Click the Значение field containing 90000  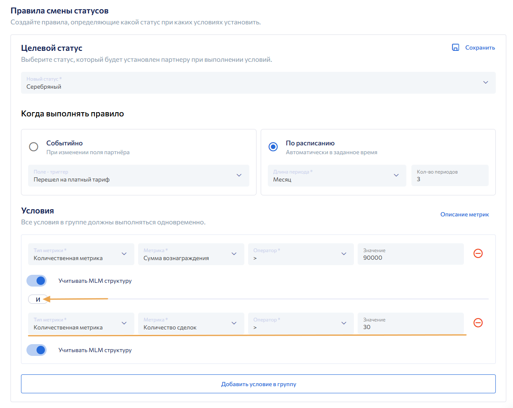[410, 254]
